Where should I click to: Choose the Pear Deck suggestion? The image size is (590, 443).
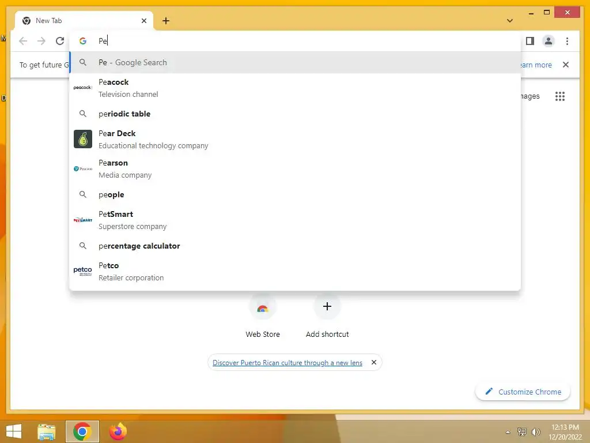click(x=295, y=140)
